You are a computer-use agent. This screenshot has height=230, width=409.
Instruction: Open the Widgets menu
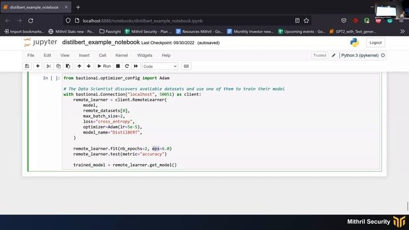[145, 56]
